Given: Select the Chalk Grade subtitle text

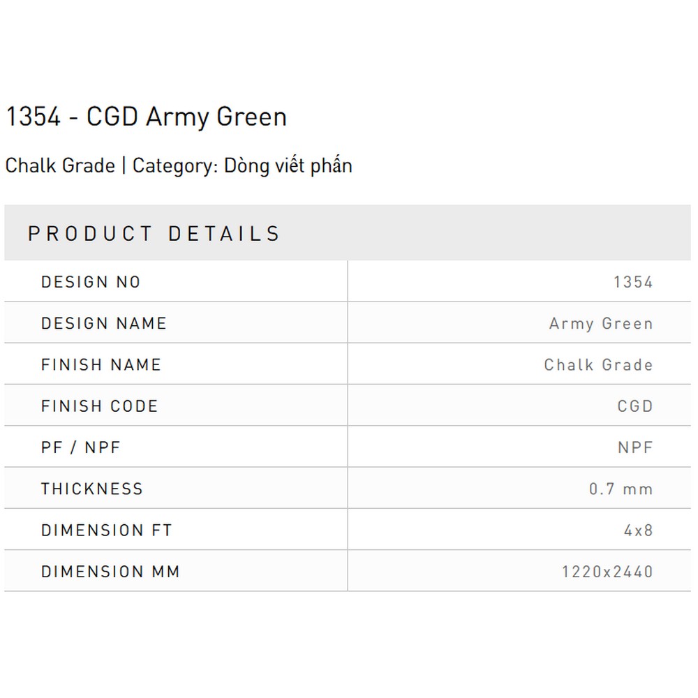Looking at the screenshot, I should (x=60, y=165).
